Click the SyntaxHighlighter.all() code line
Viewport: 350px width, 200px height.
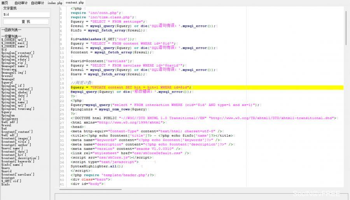point(97,166)
